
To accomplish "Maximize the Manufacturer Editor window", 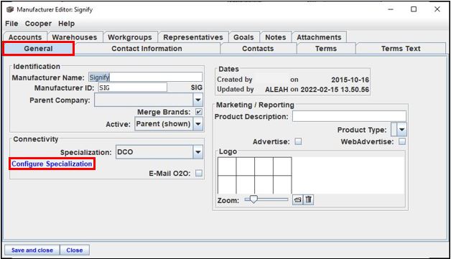I will pyautogui.click(x=414, y=9).
